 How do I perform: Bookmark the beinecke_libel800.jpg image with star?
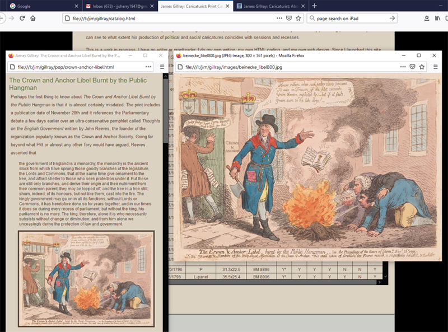[x=422, y=67]
